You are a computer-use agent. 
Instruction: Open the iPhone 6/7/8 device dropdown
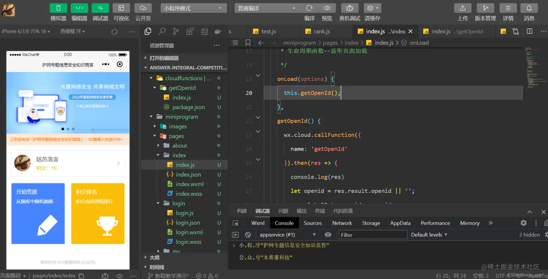[x=26, y=32]
